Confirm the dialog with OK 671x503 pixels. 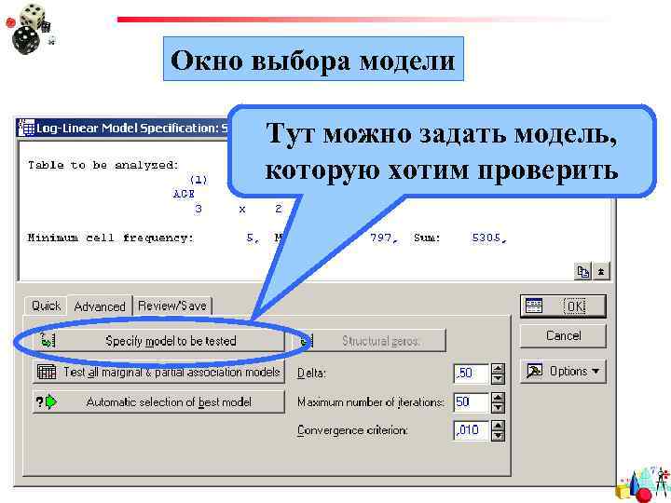click(x=563, y=306)
